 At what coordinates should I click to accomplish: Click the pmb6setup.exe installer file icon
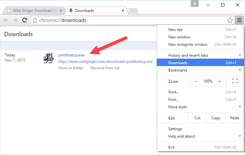(48, 58)
